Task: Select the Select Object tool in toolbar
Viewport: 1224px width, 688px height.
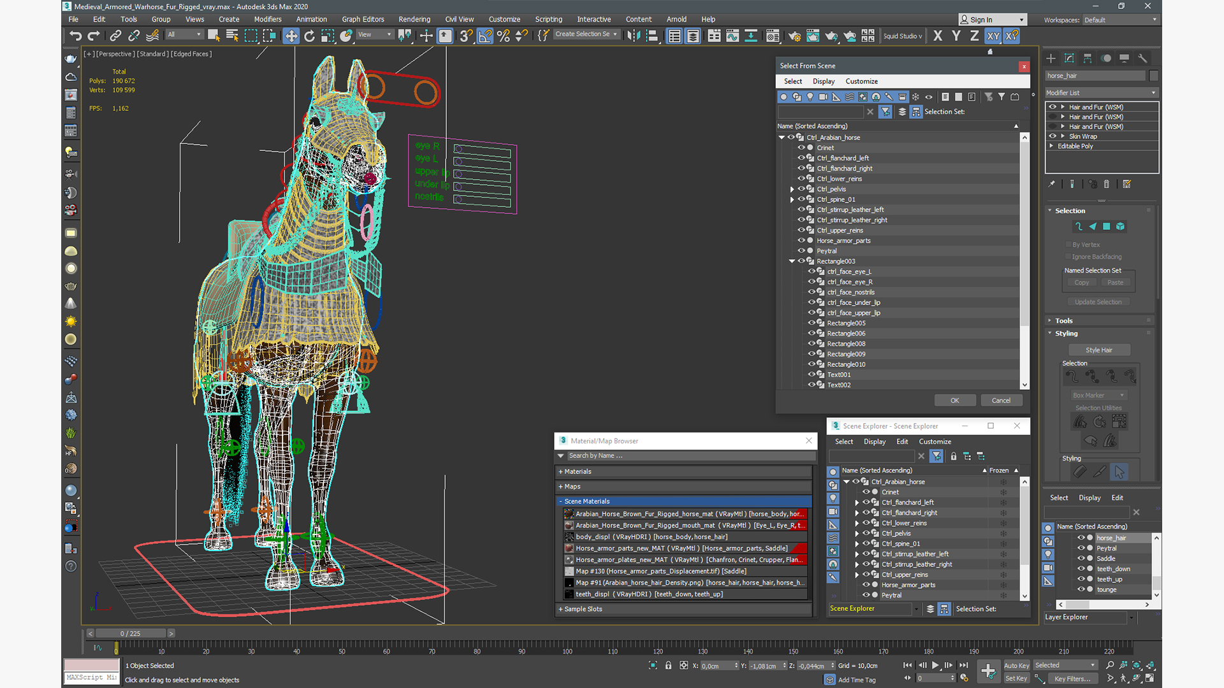Action: pyautogui.click(x=214, y=36)
